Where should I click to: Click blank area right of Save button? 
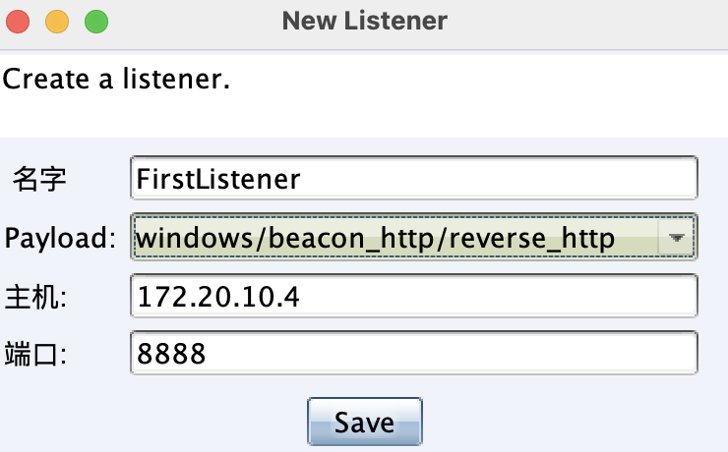(x=571, y=423)
